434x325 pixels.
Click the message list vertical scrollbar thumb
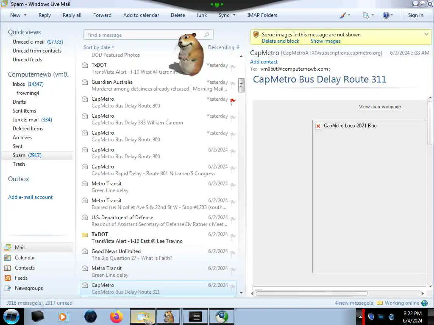click(241, 85)
